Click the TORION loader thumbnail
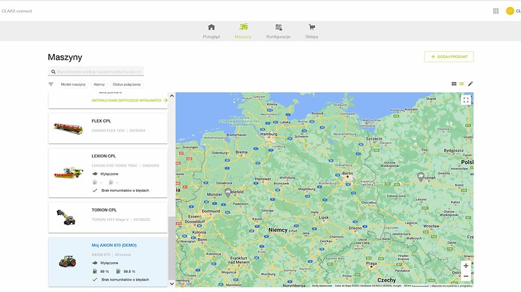Image resolution: width=521 pixels, height=292 pixels. pyautogui.click(x=66, y=217)
